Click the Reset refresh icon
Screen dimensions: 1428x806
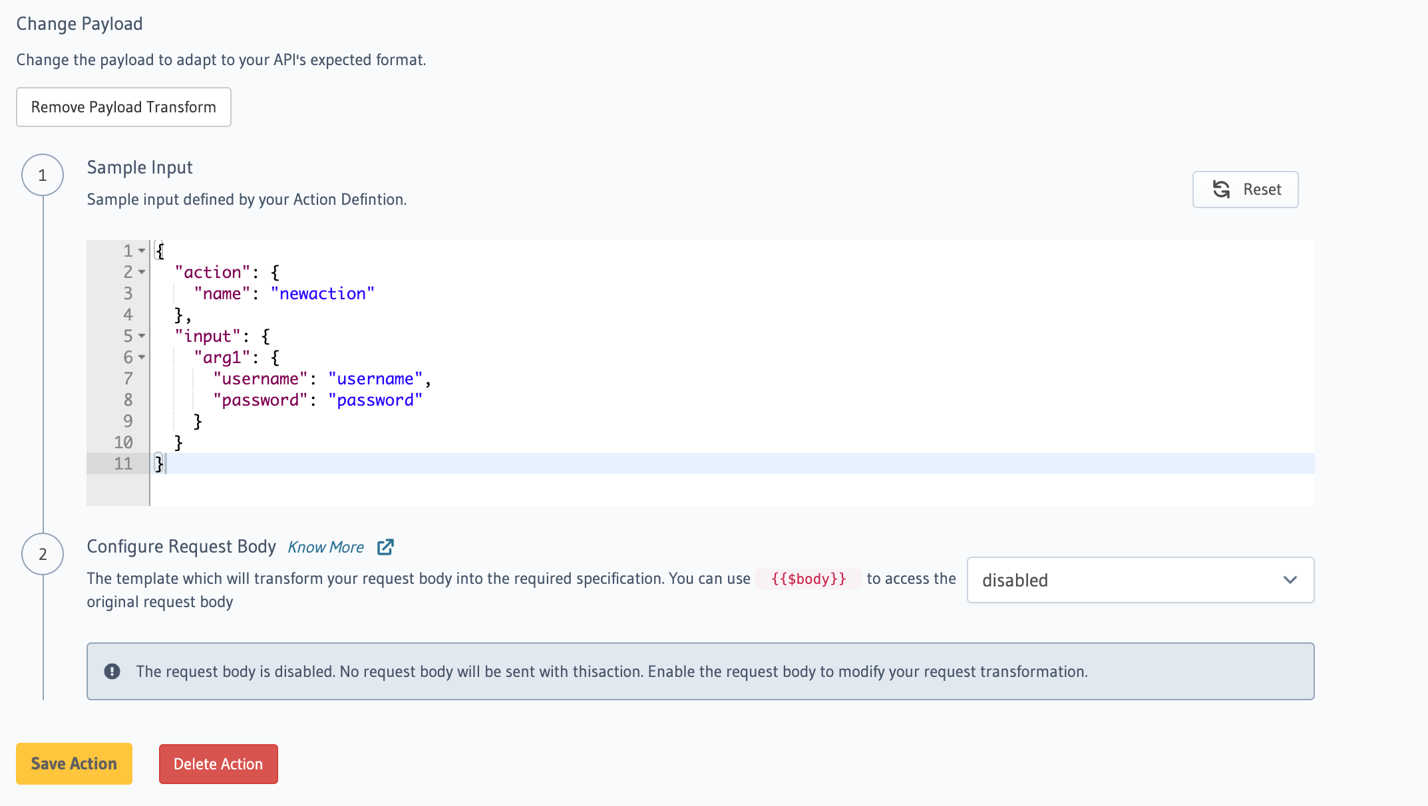click(x=1221, y=190)
